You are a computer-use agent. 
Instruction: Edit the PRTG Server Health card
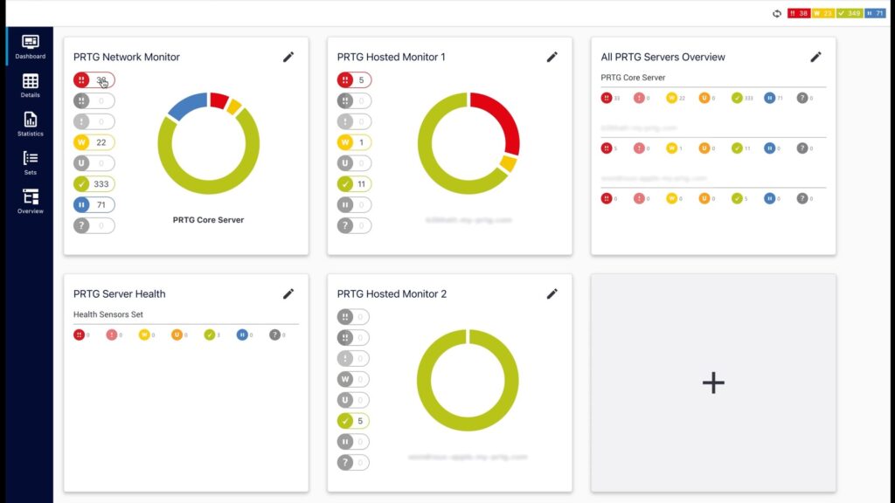coord(288,293)
